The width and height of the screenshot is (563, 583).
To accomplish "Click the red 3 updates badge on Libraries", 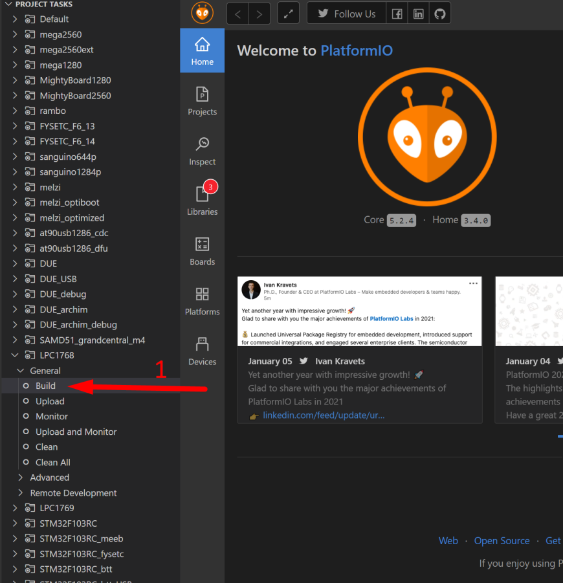I will [x=210, y=187].
